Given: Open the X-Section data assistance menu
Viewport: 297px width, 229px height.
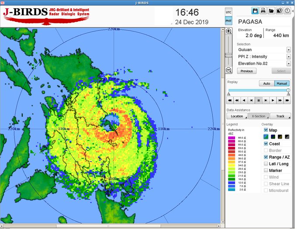Looking at the screenshot, I should click(x=259, y=116).
